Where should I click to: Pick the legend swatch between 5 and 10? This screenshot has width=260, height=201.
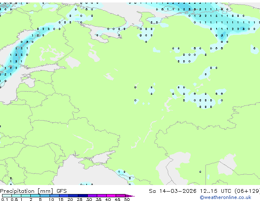pos(45,196)
